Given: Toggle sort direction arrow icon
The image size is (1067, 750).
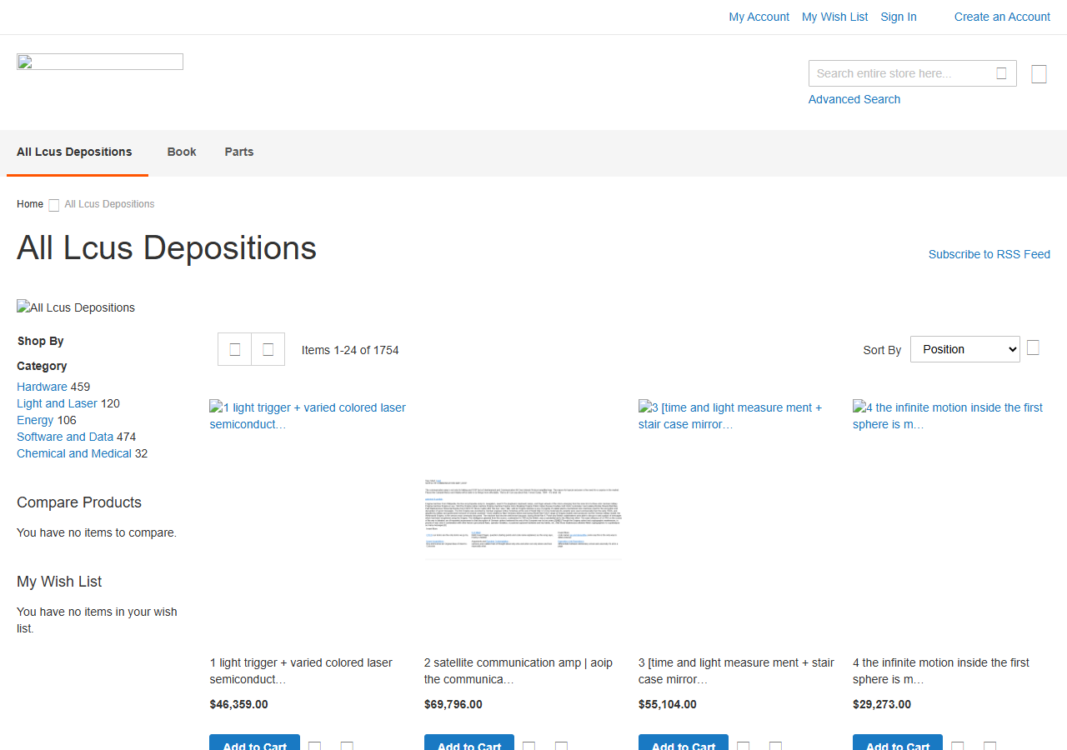Looking at the screenshot, I should coord(1033,347).
